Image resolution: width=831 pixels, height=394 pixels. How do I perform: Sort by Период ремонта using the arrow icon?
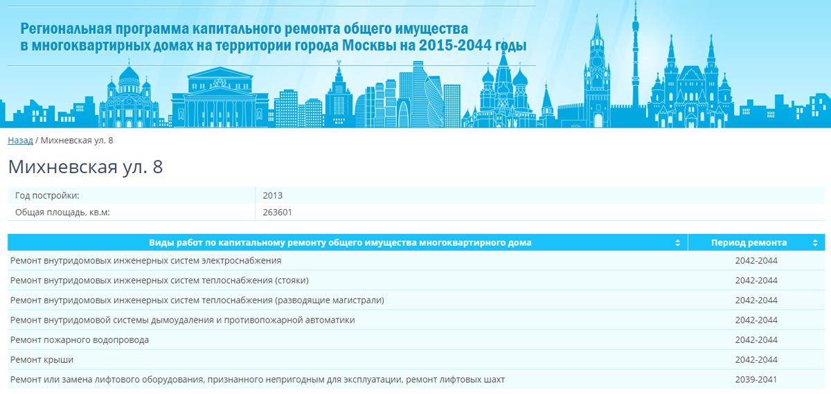coord(814,243)
